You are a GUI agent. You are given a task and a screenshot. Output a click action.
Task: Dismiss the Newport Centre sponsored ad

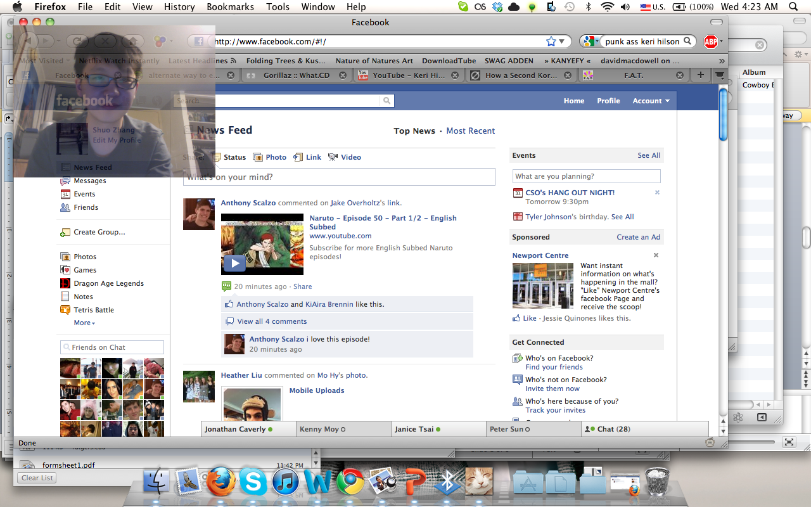(x=656, y=255)
